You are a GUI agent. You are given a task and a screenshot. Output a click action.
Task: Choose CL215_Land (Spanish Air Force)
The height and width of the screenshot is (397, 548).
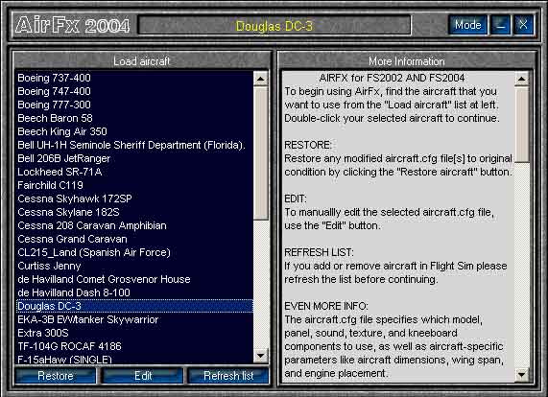coord(134,252)
